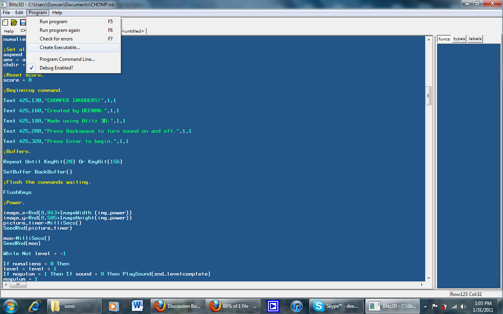The height and width of the screenshot is (314, 503).
Task: Select Check for errors
Action: pyautogui.click(x=74, y=39)
